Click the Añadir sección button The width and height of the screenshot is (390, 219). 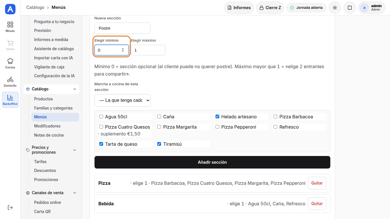(212, 162)
